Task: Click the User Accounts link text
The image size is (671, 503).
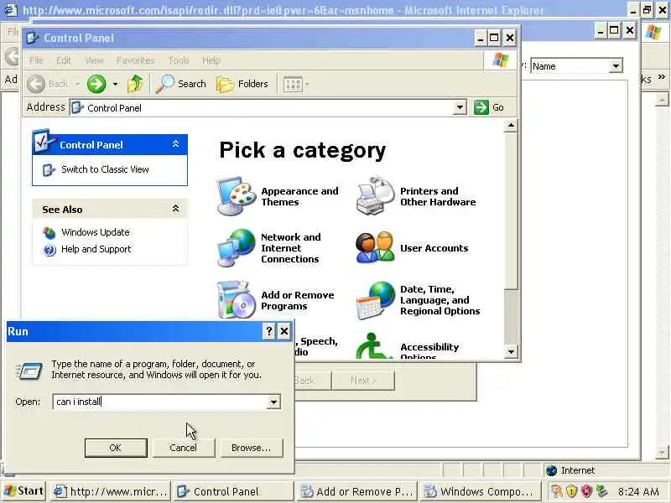Action: click(434, 248)
